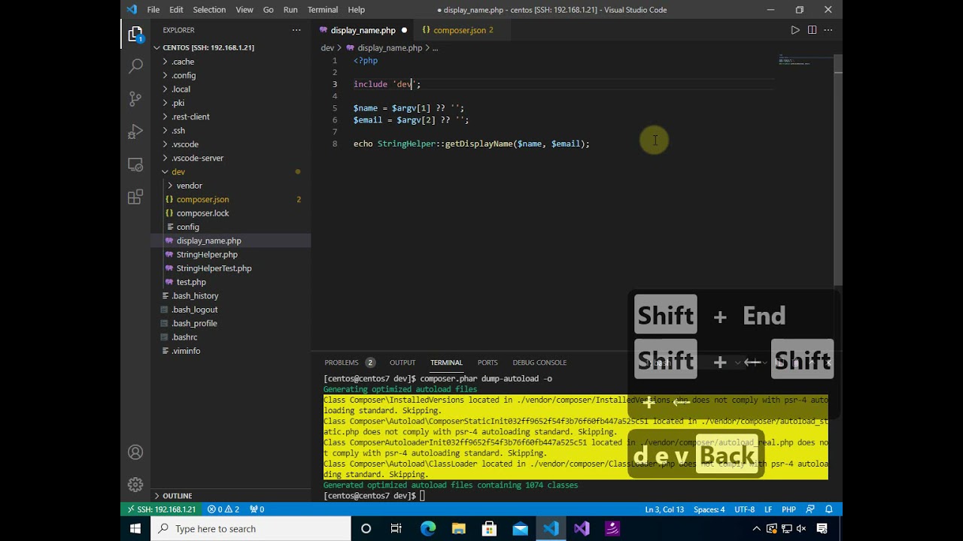Expand the .rest-client folder

pyautogui.click(x=231, y=116)
